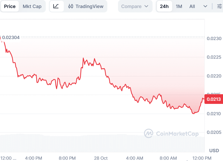Click the USD currency label
The width and height of the screenshot is (223, 161).
coord(214,150)
